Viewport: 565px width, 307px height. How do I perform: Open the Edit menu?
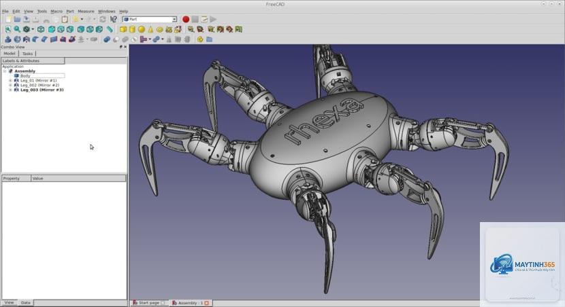point(16,11)
